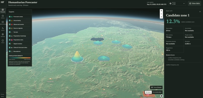Hide the Signal motion layer

click(10, 44)
